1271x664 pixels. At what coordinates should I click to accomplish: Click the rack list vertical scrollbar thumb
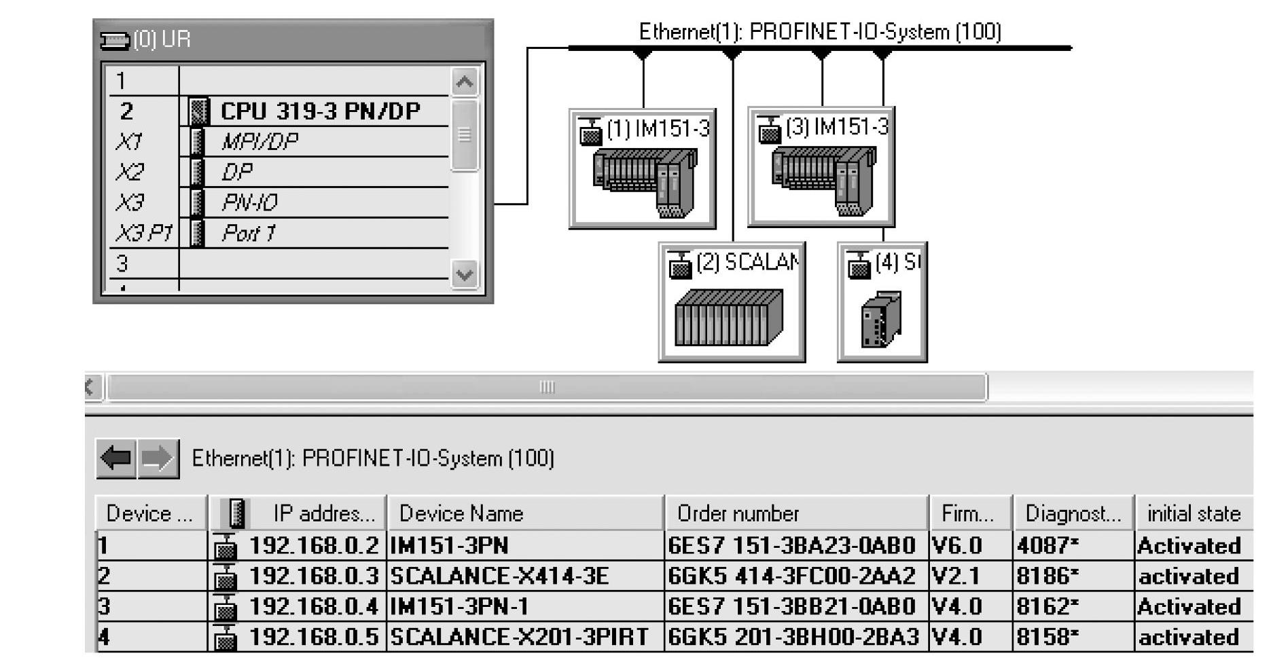coord(465,135)
